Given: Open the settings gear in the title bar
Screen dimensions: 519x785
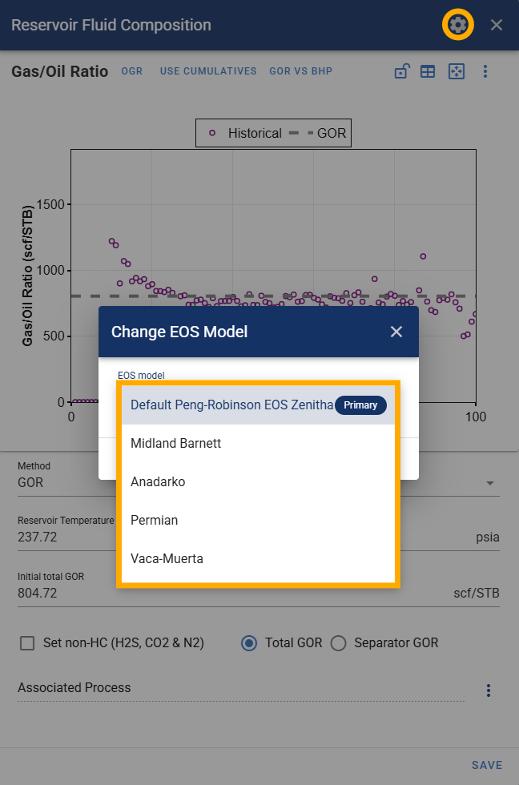Looking at the screenshot, I should click(457, 24).
